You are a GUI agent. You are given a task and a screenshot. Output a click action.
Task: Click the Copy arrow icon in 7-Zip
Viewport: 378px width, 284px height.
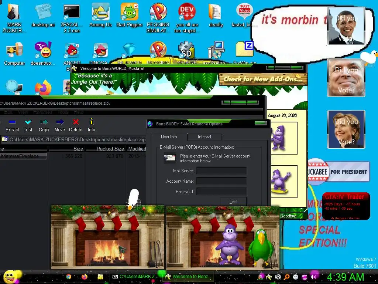point(44,122)
